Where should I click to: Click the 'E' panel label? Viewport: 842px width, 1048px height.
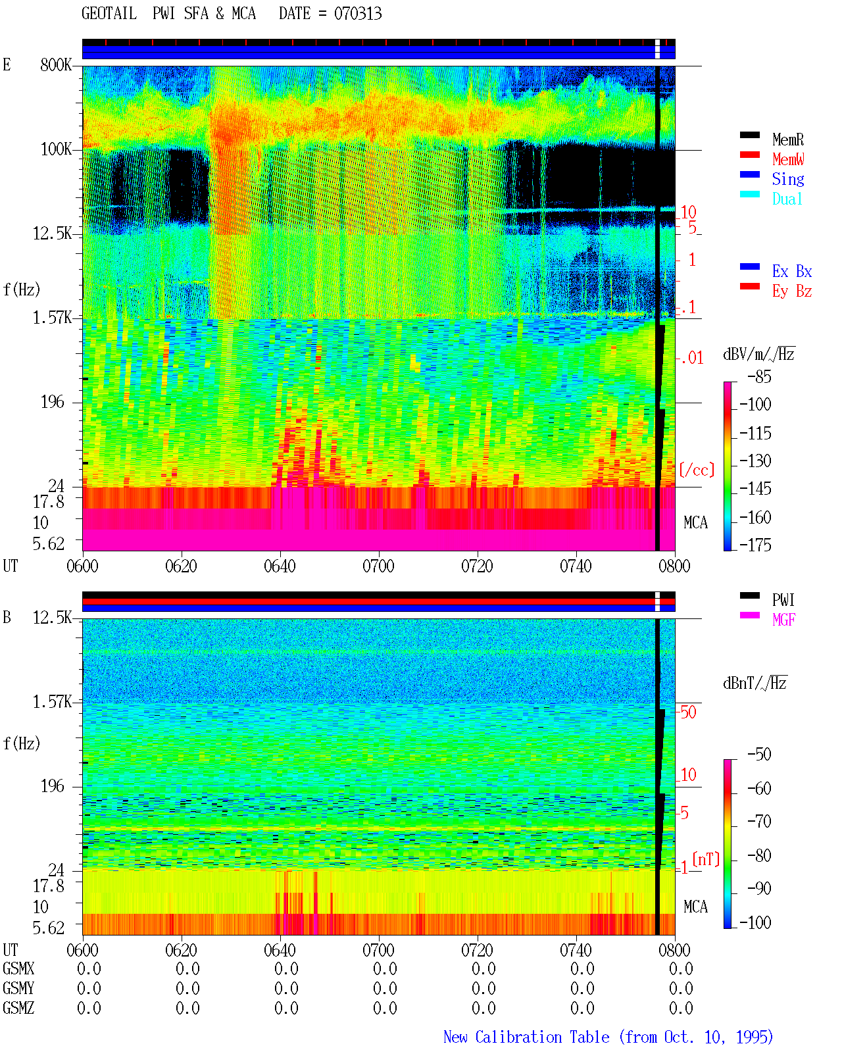pyautogui.click(x=7, y=64)
